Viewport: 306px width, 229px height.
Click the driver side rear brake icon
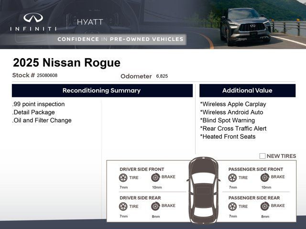click(155, 207)
